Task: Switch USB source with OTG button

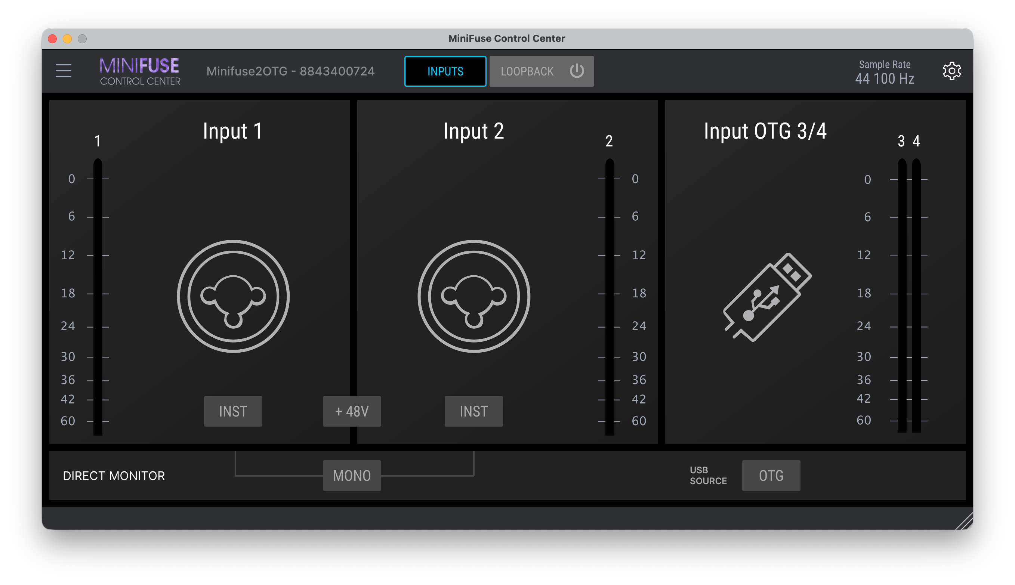Action: click(771, 475)
